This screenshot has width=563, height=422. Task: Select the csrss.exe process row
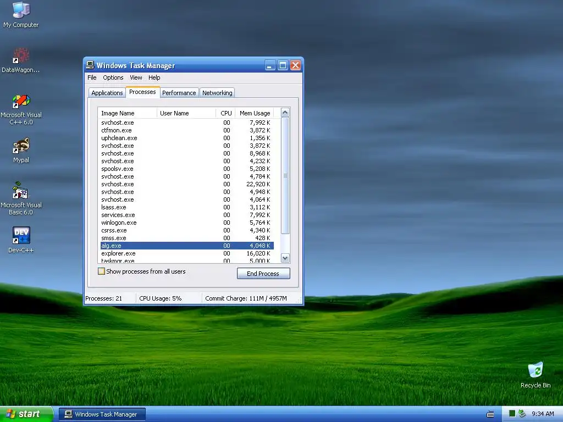[x=187, y=230]
